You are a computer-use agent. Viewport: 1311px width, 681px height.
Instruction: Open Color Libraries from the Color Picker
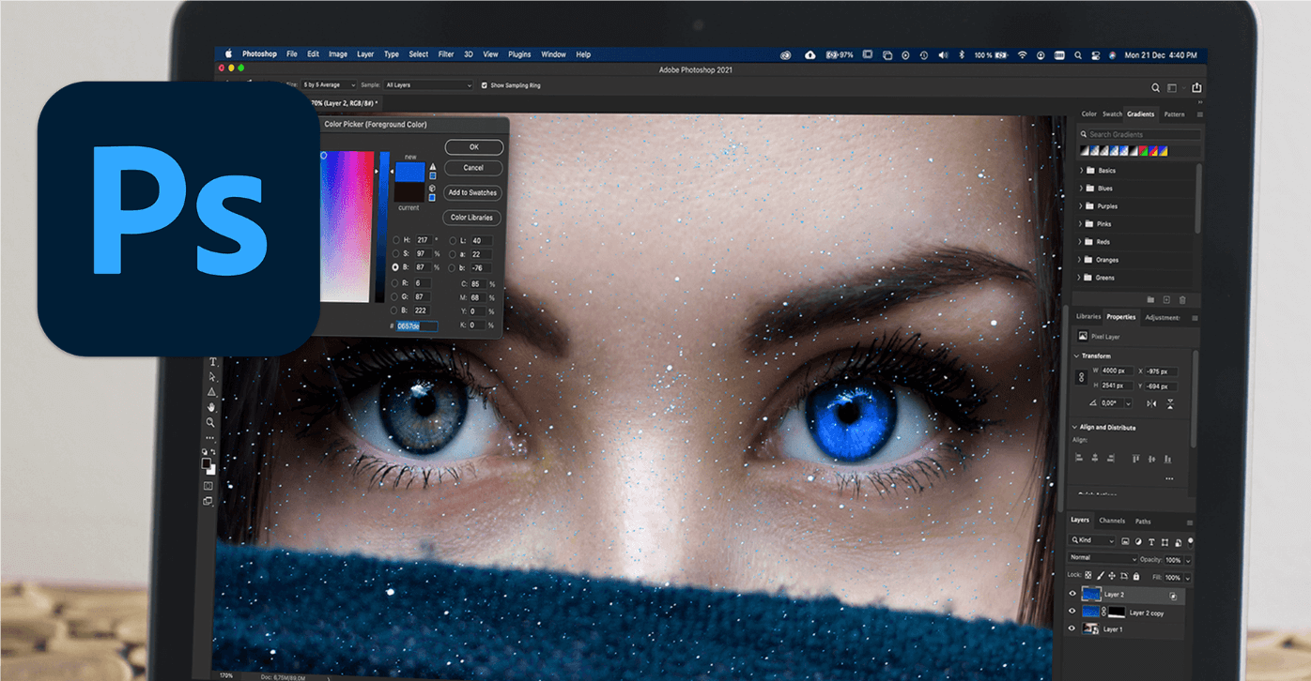click(x=471, y=217)
